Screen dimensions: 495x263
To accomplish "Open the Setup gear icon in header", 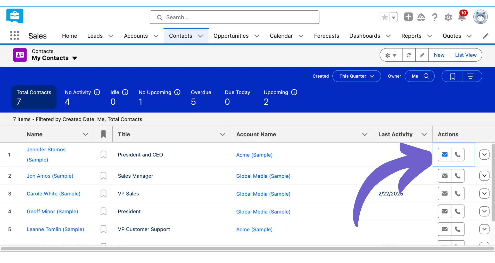I will tap(448, 17).
